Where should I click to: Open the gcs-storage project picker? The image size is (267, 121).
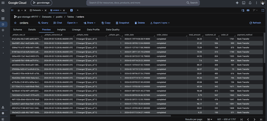(41, 3)
